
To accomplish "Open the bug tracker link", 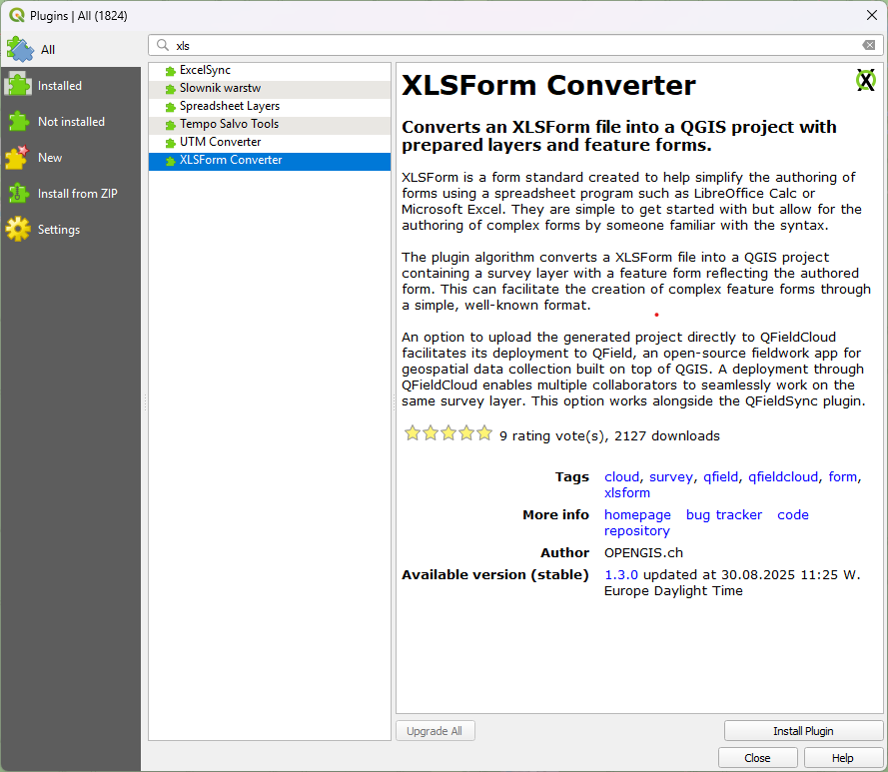I will coord(723,514).
